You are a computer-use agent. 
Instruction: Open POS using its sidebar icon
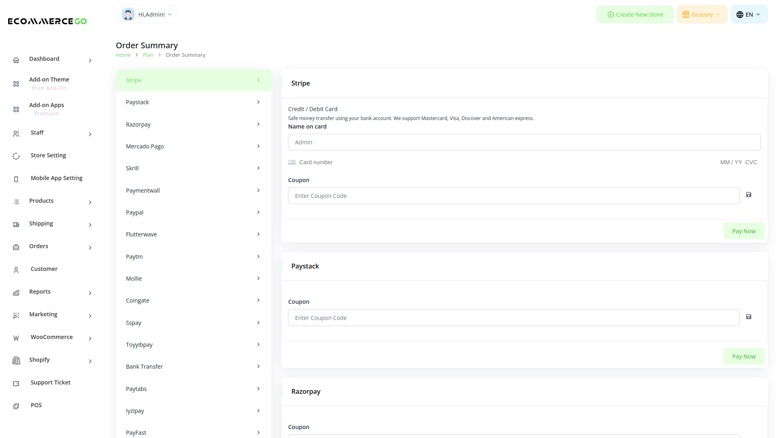(x=16, y=406)
